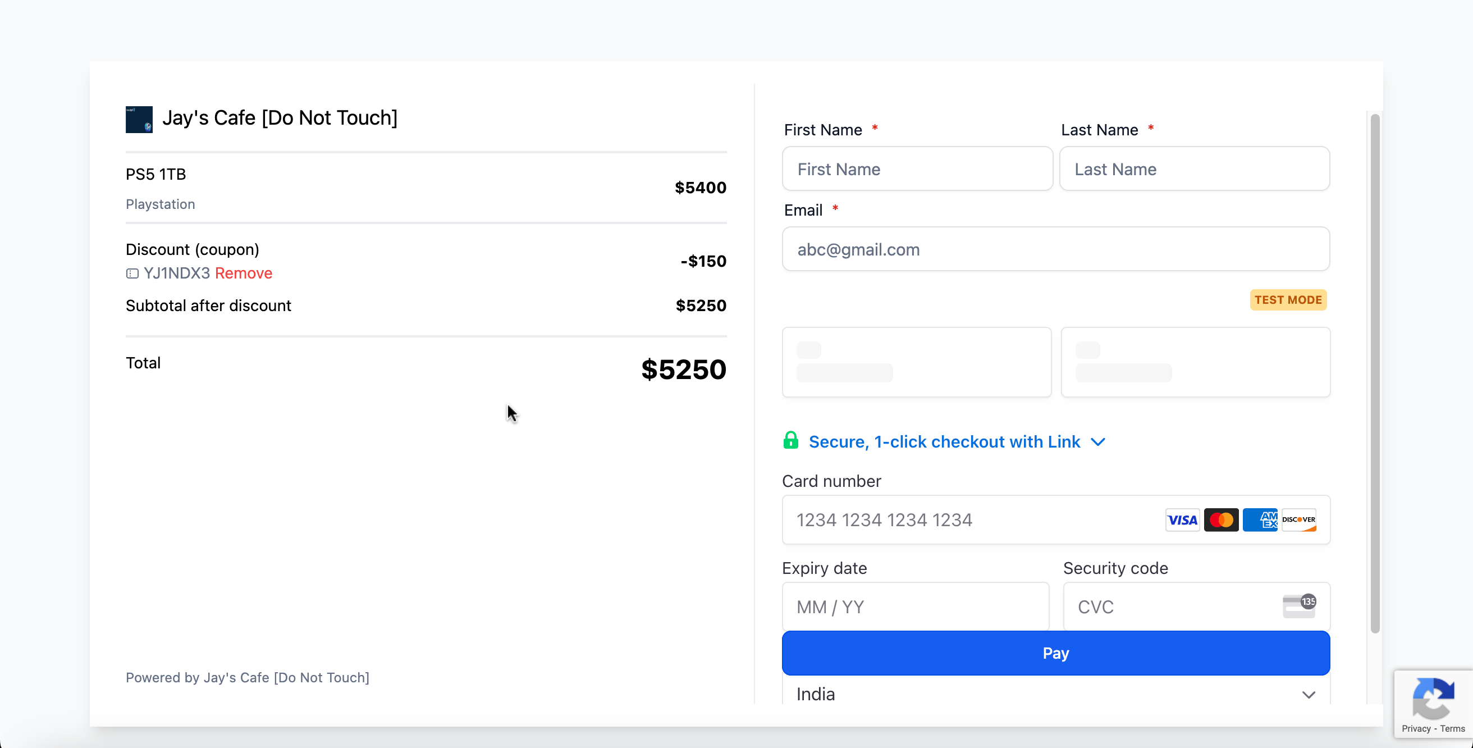Select the Card number field
1473x748 pixels.
(972, 520)
